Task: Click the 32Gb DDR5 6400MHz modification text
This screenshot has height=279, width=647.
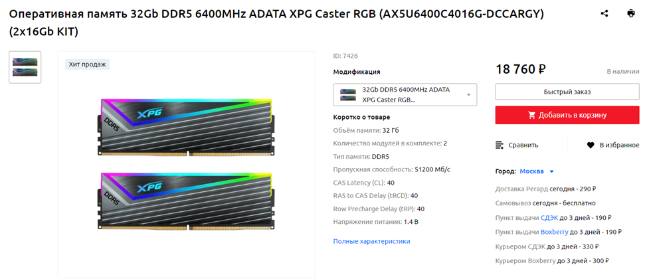Action: click(406, 94)
